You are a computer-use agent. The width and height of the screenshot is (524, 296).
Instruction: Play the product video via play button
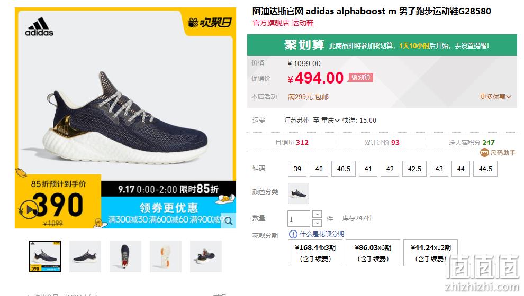click(x=29, y=209)
